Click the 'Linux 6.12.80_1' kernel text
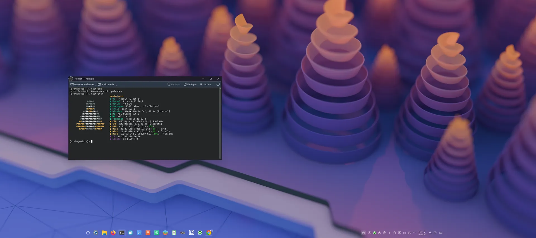This screenshot has width=536, height=238. click(x=133, y=101)
